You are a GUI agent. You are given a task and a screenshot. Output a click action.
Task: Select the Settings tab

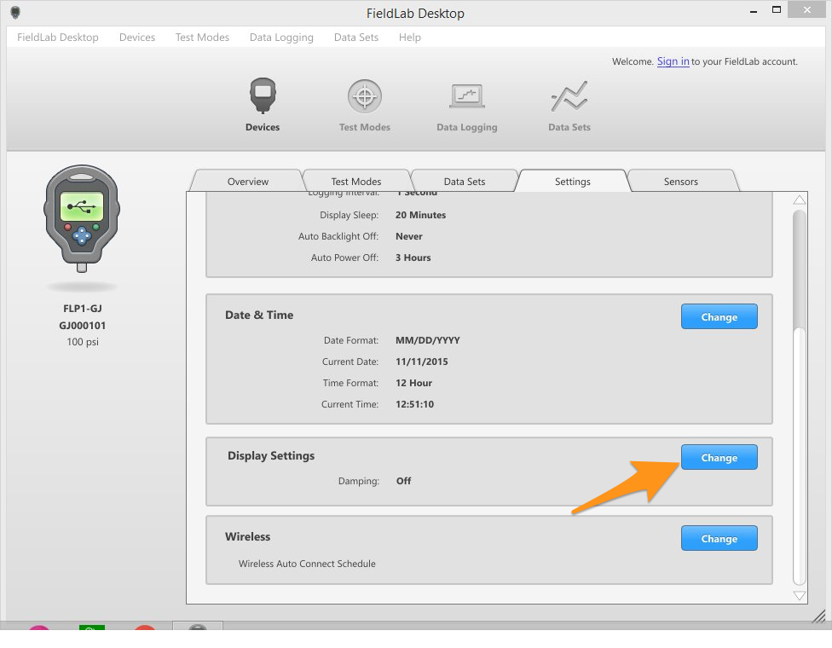pos(573,181)
